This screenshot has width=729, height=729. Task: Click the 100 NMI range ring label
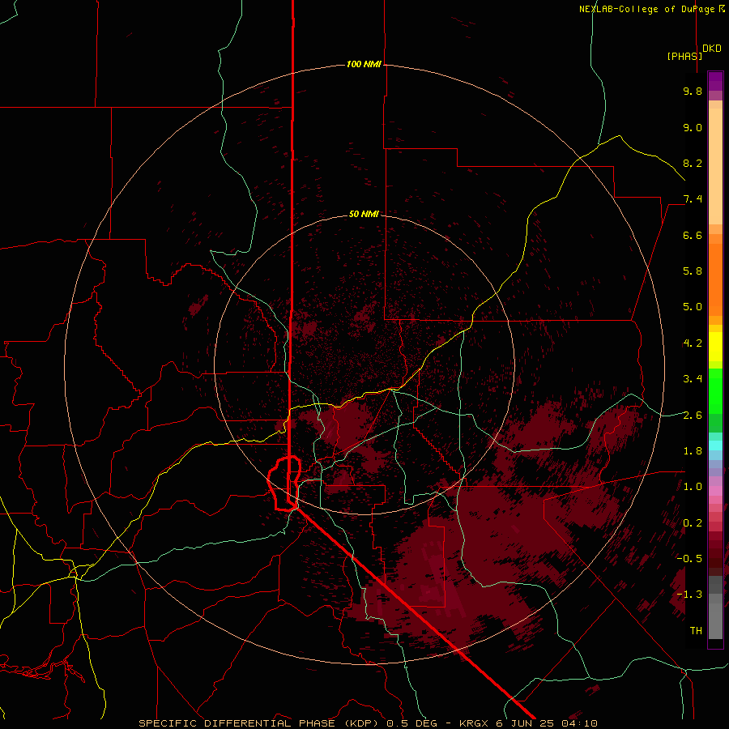point(364,64)
